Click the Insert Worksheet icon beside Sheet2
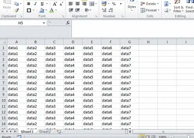This screenshot has width=194, height=138. (x=59, y=132)
